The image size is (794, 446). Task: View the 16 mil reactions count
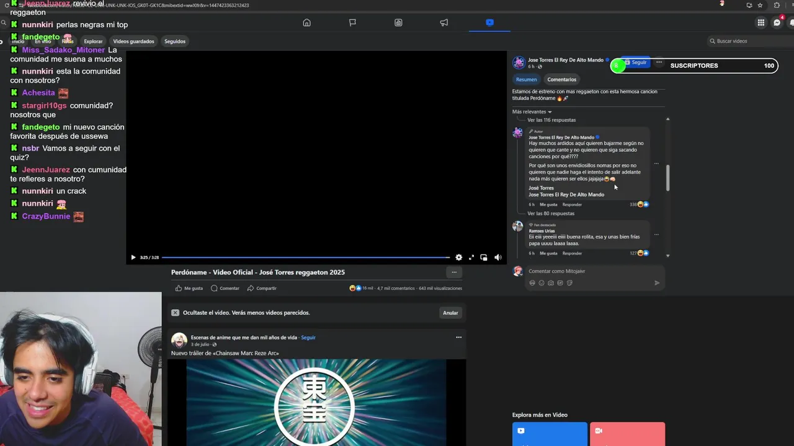coord(362,288)
